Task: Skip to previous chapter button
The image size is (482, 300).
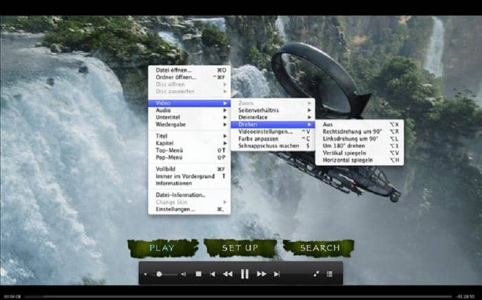Action: [212, 274]
